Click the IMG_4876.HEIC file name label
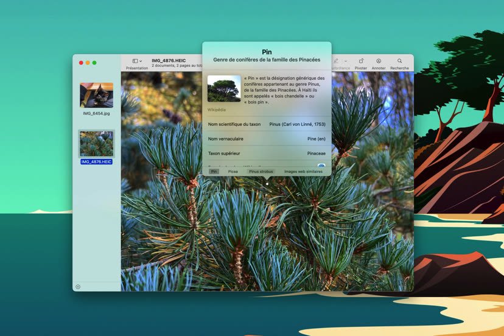 (96, 162)
